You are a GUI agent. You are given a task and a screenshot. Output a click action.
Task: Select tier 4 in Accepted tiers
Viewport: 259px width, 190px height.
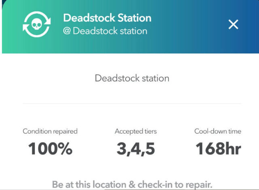(136, 149)
